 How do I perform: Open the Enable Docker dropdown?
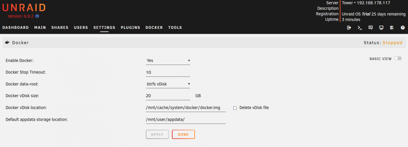pos(168,61)
